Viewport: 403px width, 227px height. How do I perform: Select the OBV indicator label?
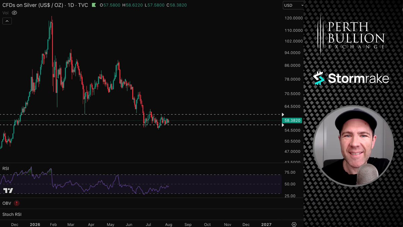pyautogui.click(x=7, y=203)
